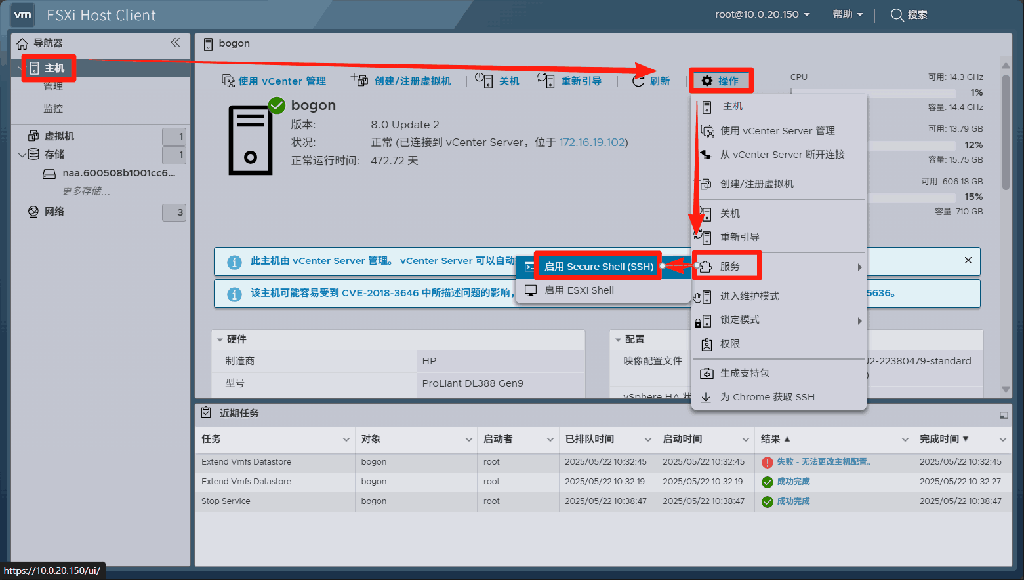Click the create/register VM icon in toolbar
Image resolution: width=1024 pixels, height=580 pixels.
(359, 79)
